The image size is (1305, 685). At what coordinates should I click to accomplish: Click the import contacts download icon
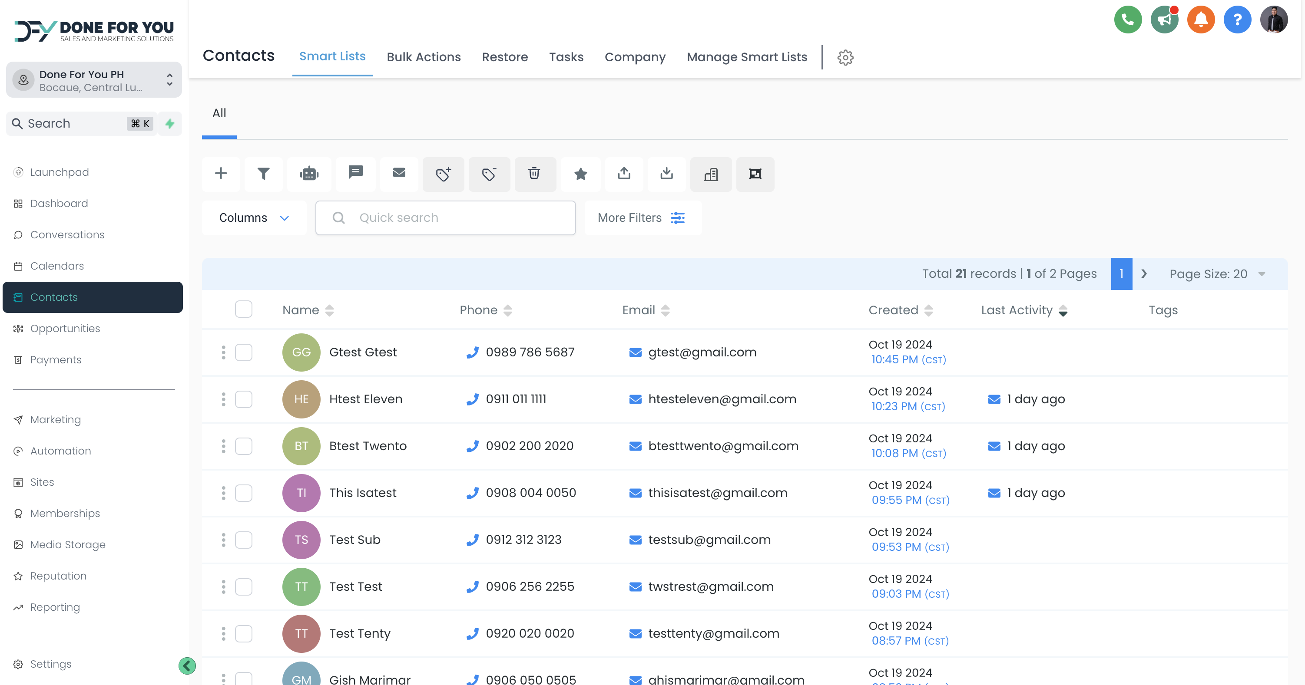point(667,174)
